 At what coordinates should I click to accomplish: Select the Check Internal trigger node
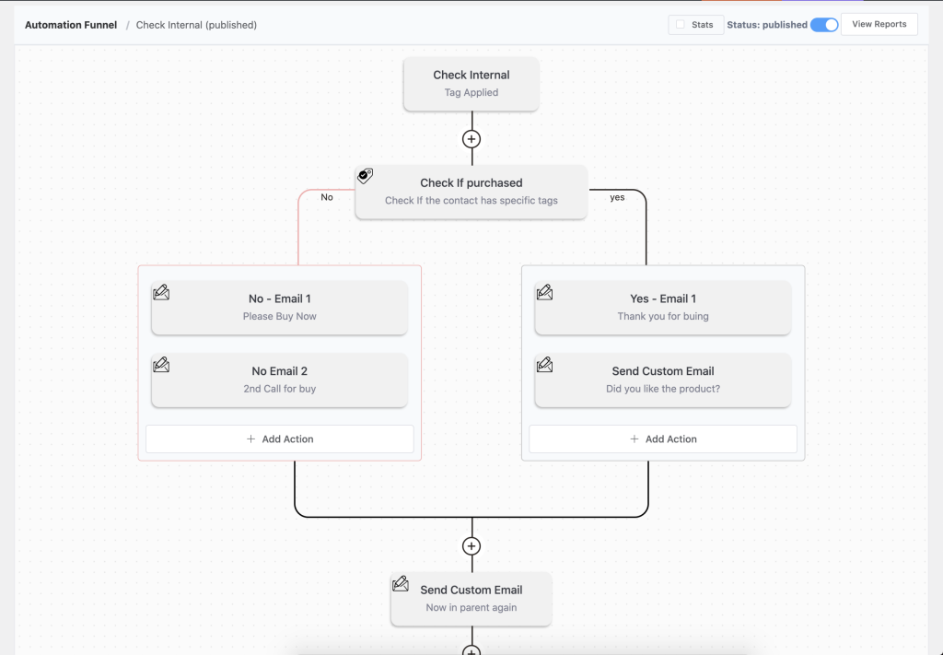(471, 83)
